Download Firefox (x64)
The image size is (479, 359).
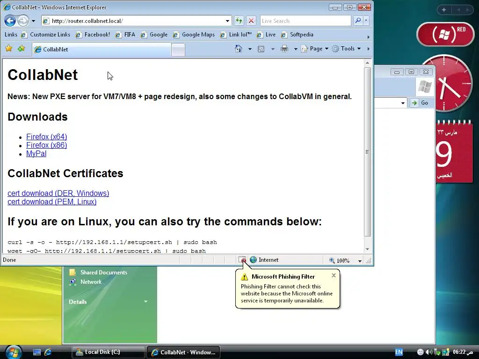coord(46,136)
